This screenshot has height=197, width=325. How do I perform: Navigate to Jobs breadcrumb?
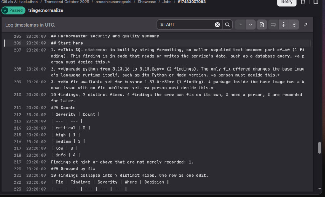point(167,2)
